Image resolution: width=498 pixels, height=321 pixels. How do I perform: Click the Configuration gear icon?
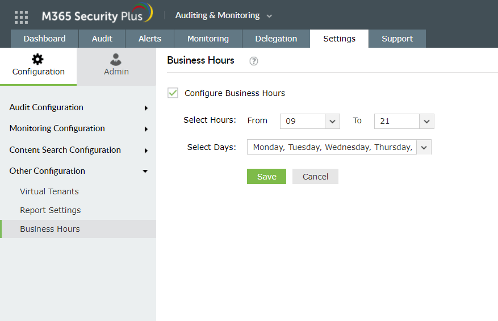(38, 59)
